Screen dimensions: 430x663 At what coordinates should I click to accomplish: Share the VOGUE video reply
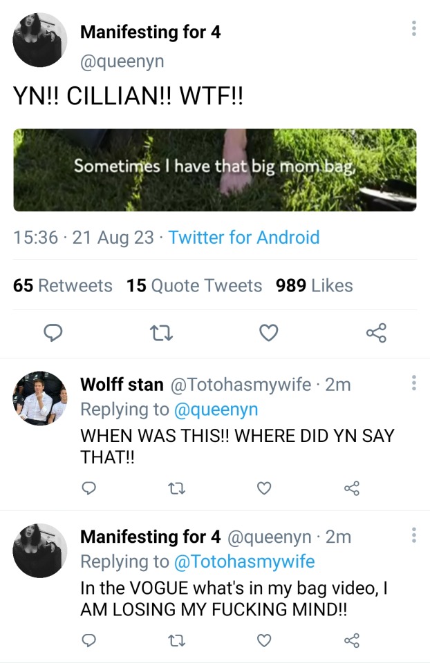coord(352,641)
